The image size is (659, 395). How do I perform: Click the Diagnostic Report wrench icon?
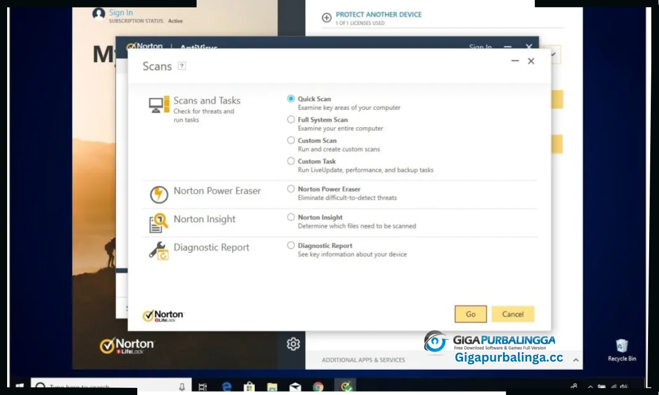[159, 251]
